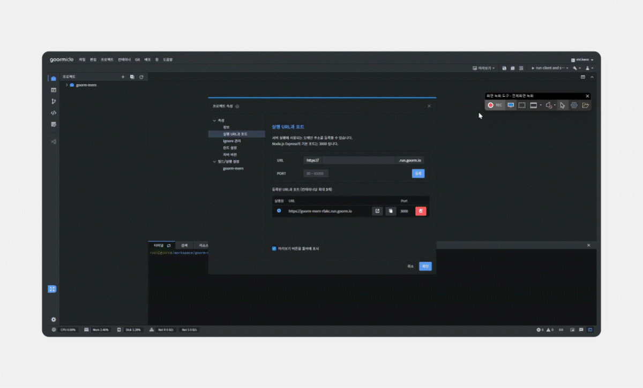Click the collapse-all icon in project panel header
Image resolution: width=643 pixels, height=388 pixels.
(x=132, y=77)
